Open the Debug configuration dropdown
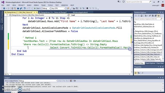The height and width of the screenshot is (93, 165). [46, 8]
